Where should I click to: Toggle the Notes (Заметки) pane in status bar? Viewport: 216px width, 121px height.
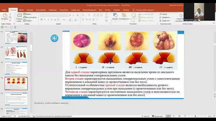[145, 116]
